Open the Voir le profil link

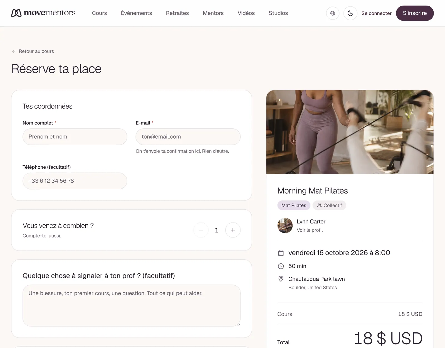point(310,230)
